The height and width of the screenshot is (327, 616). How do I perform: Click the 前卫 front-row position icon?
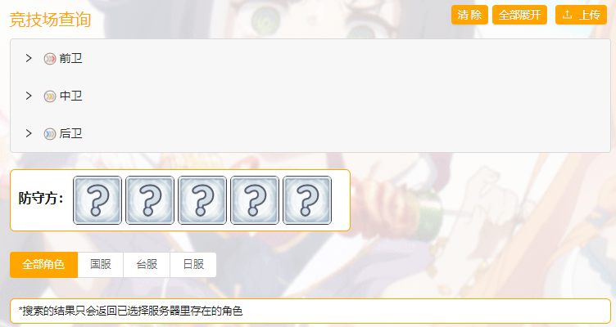click(49, 59)
